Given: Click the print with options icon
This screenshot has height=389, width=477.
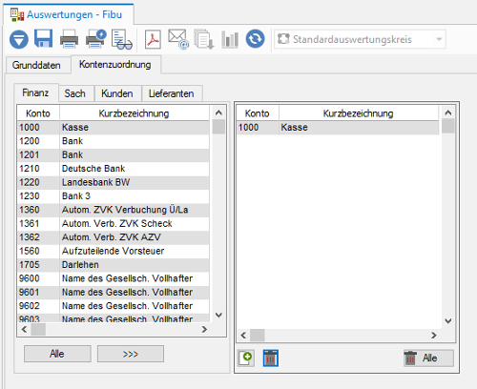Looking at the screenshot, I should (95, 39).
